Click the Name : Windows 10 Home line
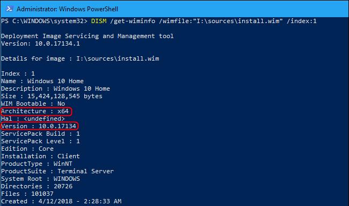Viewport: 349px width, 206px height. [42, 81]
